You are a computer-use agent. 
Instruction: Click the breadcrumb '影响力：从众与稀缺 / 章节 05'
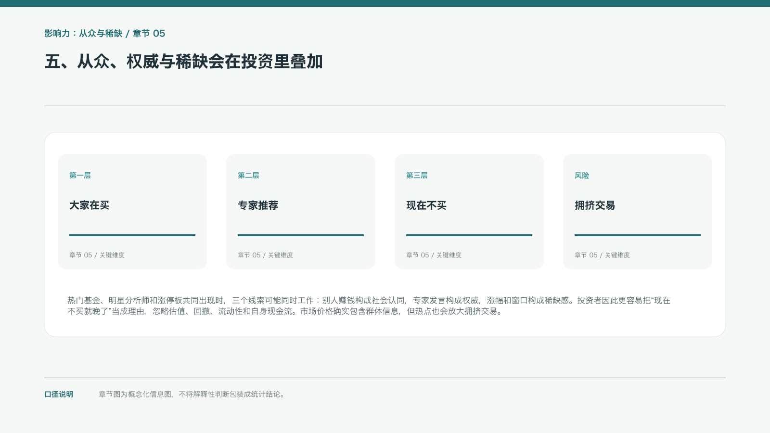tap(105, 33)
